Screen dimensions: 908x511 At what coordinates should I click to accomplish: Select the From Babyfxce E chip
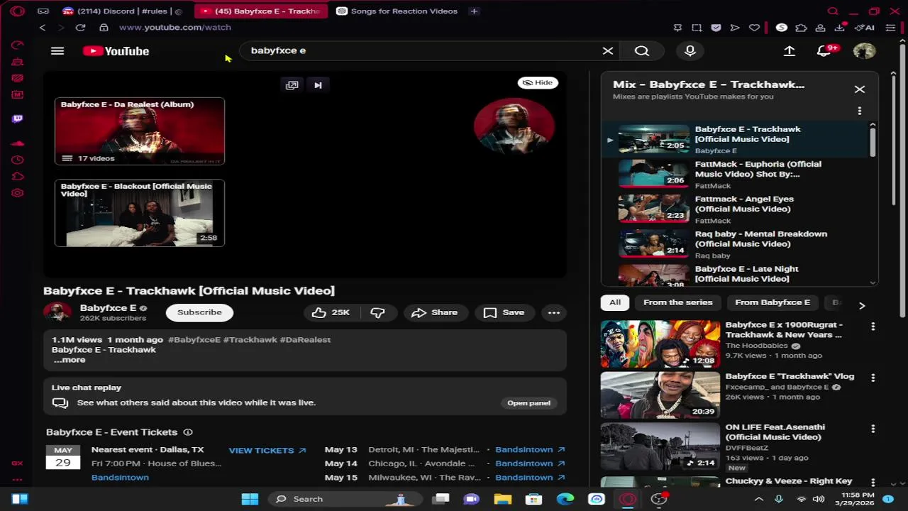(773, 302)
